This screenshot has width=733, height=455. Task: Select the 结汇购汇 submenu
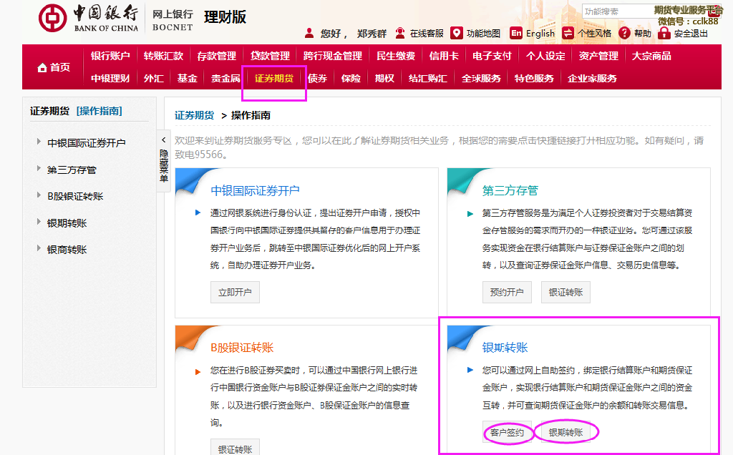[428, 79]
